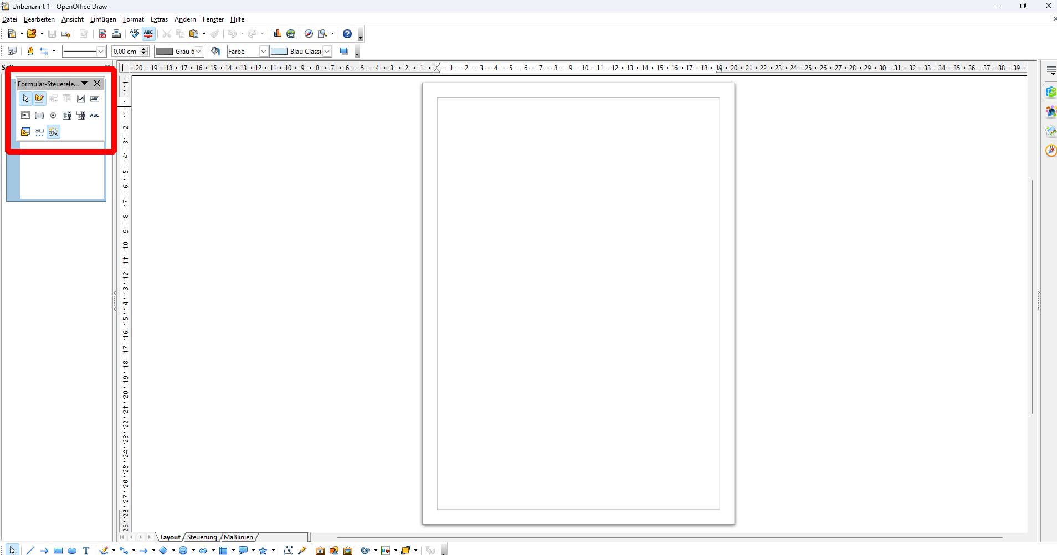Open the line style combo box
1057x555 pixels.
(84, 51)
